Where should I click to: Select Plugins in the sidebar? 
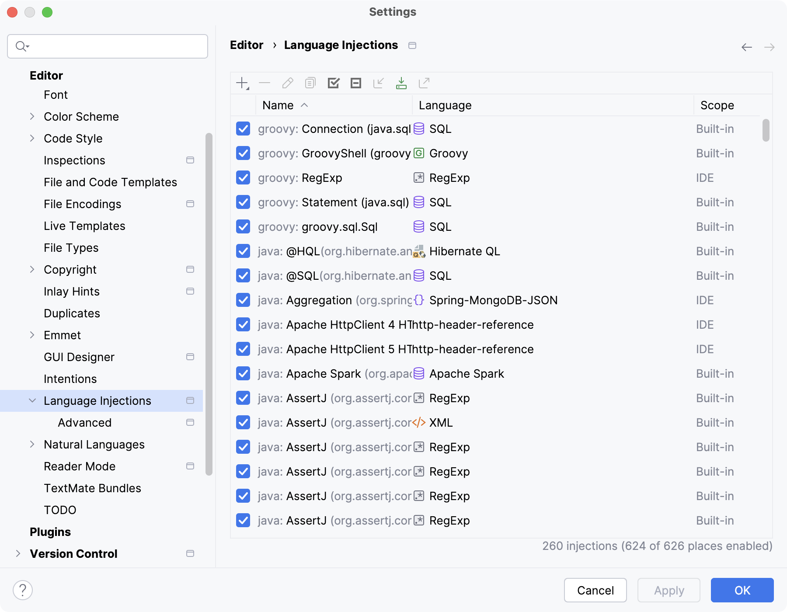click(50, 532)
